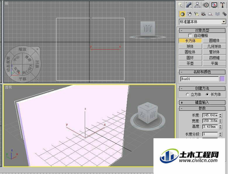Select the 立方体 radio button
Viewport: 228px width, 174px height.
(x=187, y=94)
